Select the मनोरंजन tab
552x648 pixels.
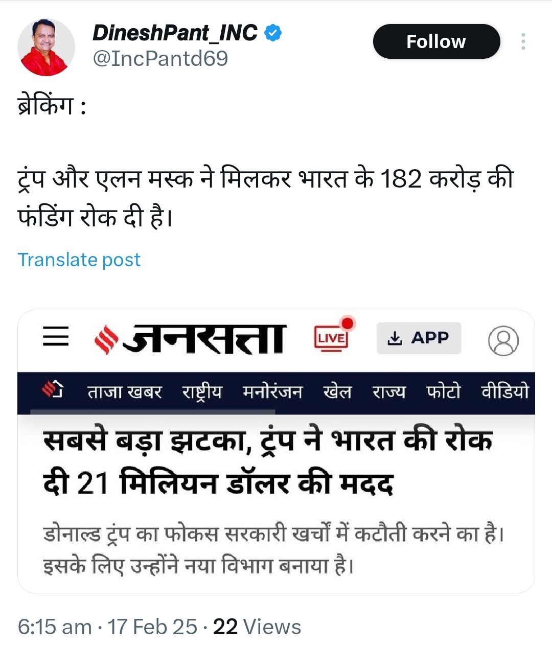click(x=272, y=392)
